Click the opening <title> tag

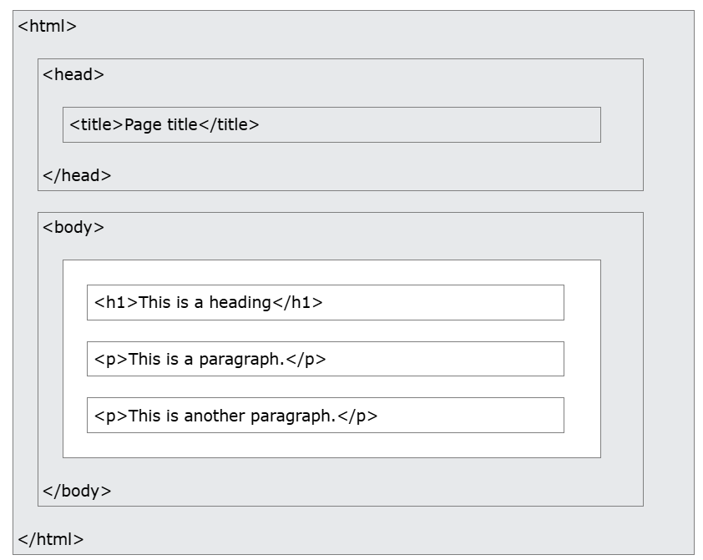pos(96,125)
